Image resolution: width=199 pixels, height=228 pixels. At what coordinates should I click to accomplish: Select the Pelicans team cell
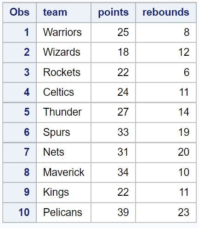(x=63, y=212)
